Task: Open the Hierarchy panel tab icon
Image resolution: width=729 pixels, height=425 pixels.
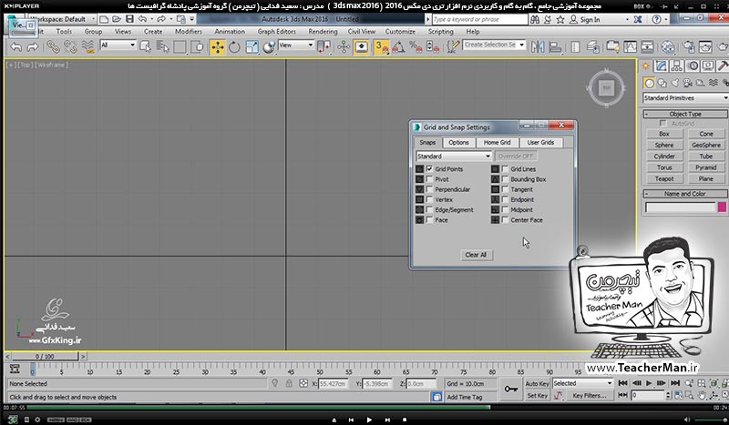Action: point(677,66)
